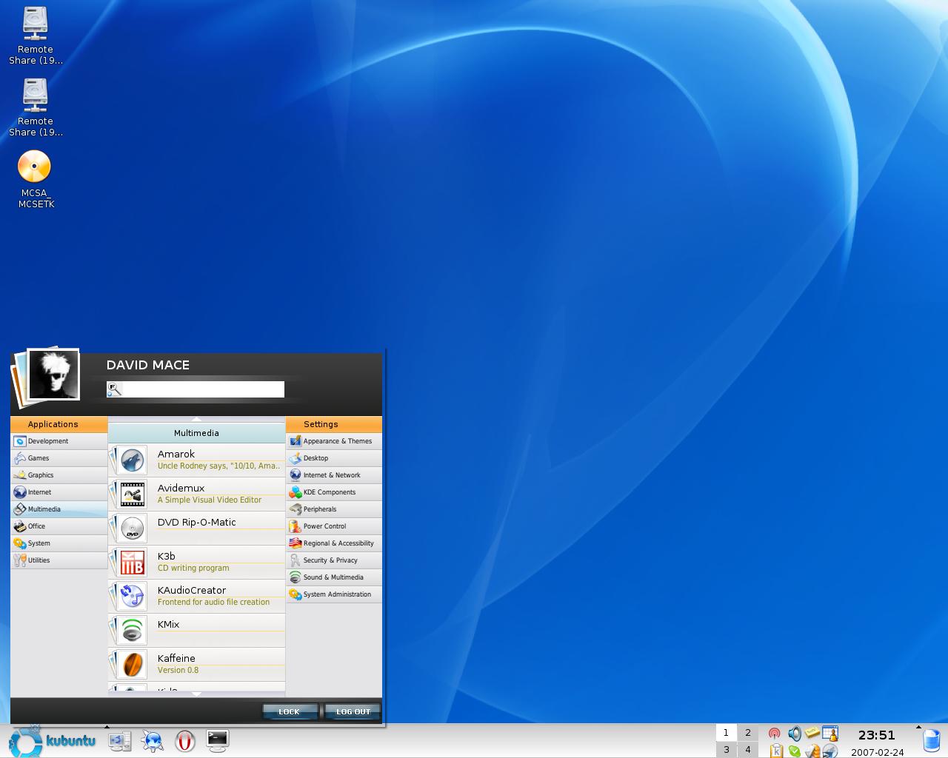
Task: Open the Avidemux video editor
Action: click(196, 494)
